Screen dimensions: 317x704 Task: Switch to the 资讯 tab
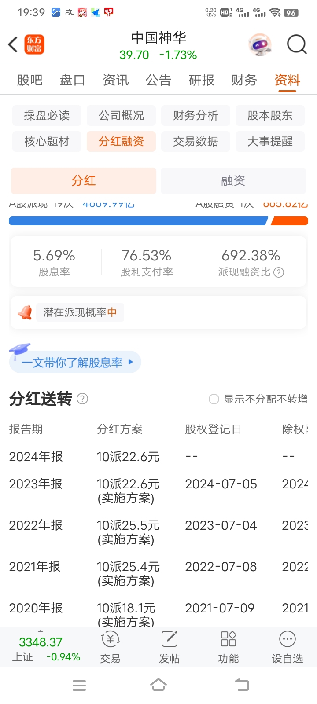click(115, 80)
